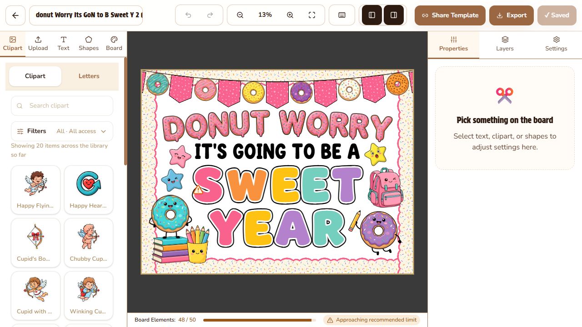Viewport: 582px width, 327px height.
Task: Click the Search clipart field
Action: pyautogui.click(x=62, y=105)
